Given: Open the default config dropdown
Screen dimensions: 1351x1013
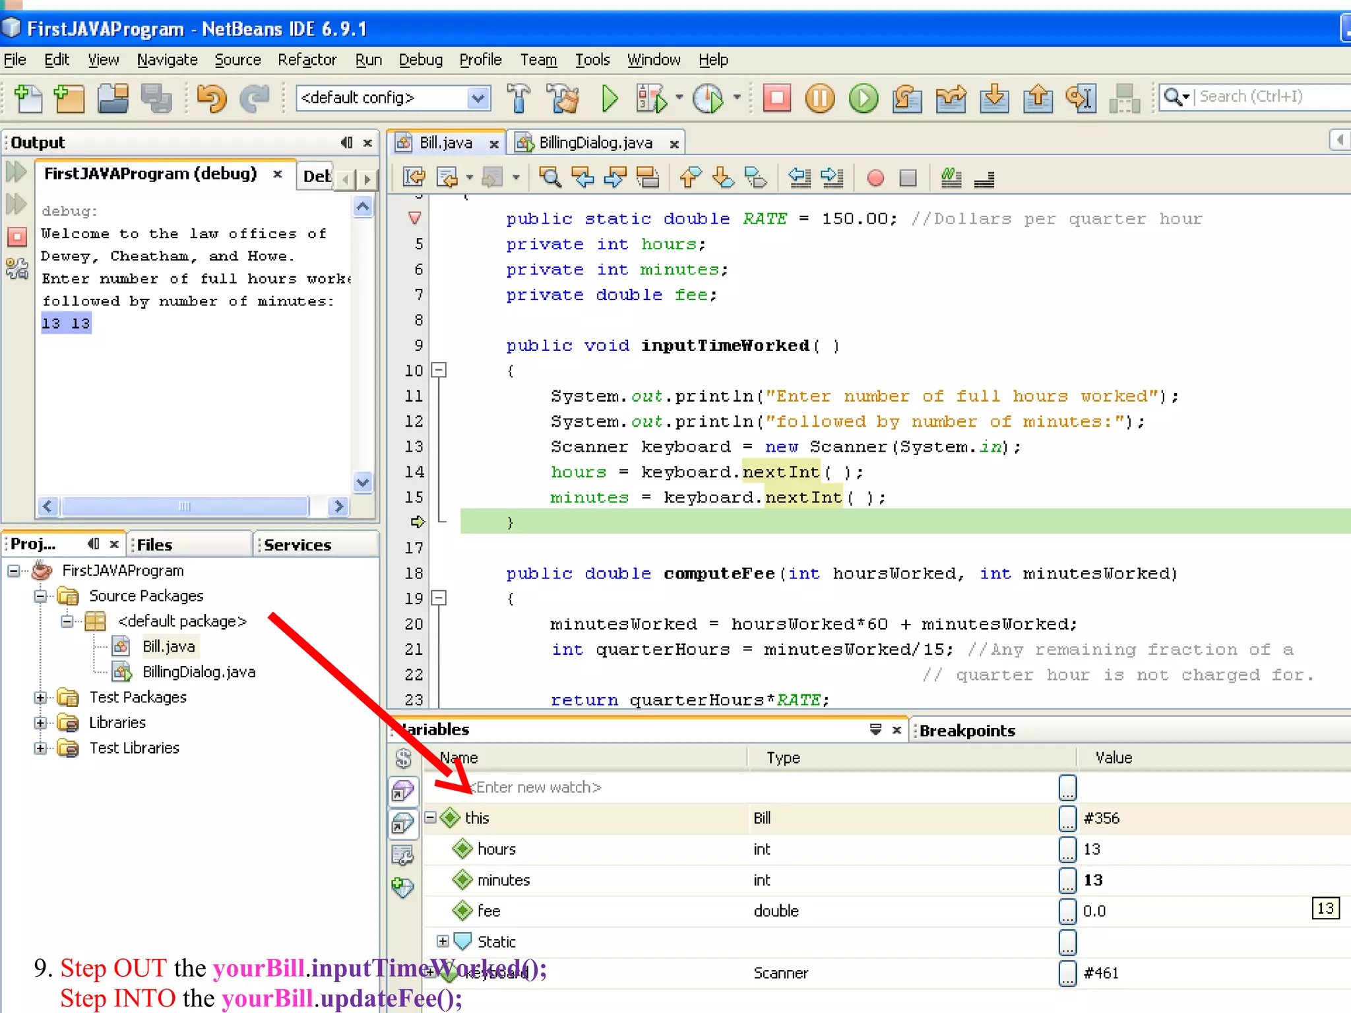Looking at the screenshot, I should point(478,98).
